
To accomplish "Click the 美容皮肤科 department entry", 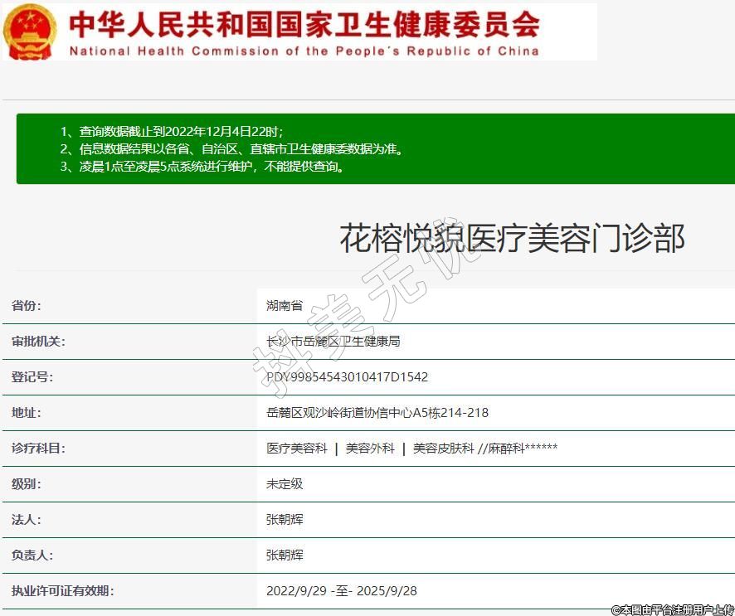I will (x=443, y=449).
